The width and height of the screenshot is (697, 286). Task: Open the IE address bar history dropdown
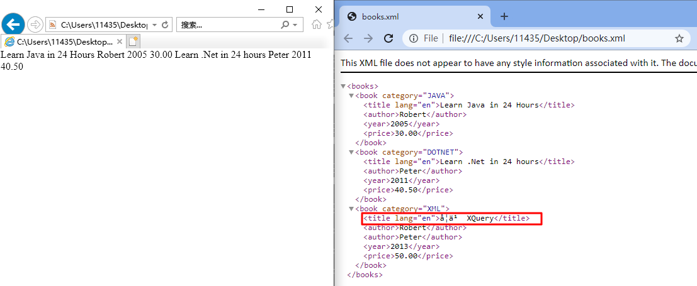[155, 25]
